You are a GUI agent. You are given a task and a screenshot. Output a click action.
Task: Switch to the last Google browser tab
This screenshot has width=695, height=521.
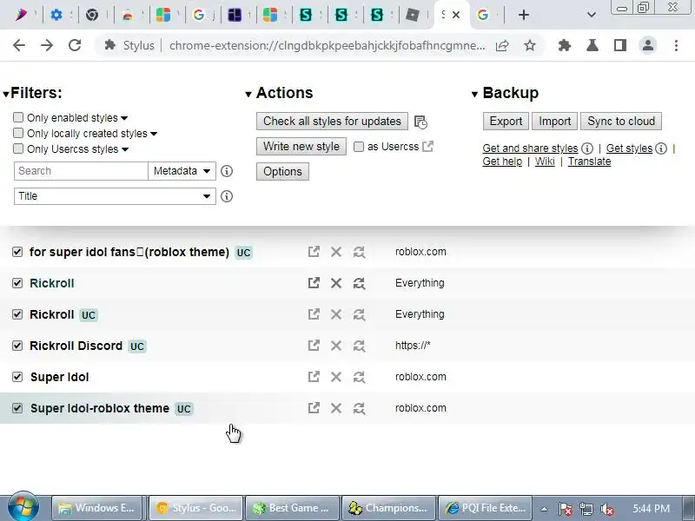tap(483, 15)
